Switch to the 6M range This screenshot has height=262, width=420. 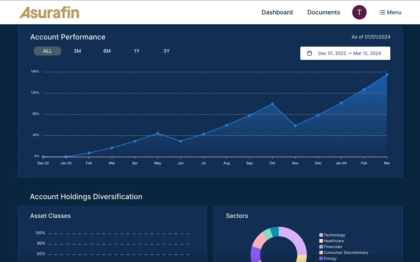107,51
